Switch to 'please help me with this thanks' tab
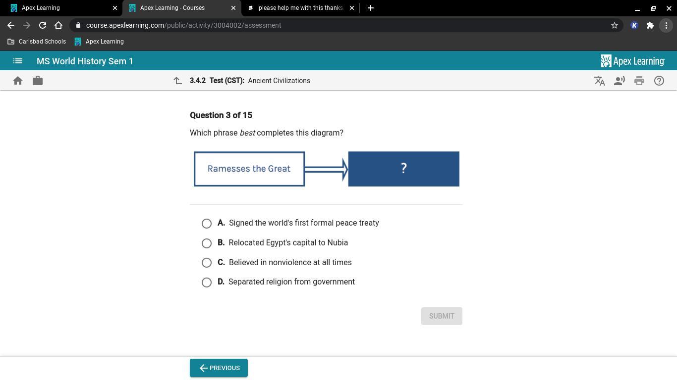Image resolution: width=677 pixels, height=380 pixels. [300, 8]
